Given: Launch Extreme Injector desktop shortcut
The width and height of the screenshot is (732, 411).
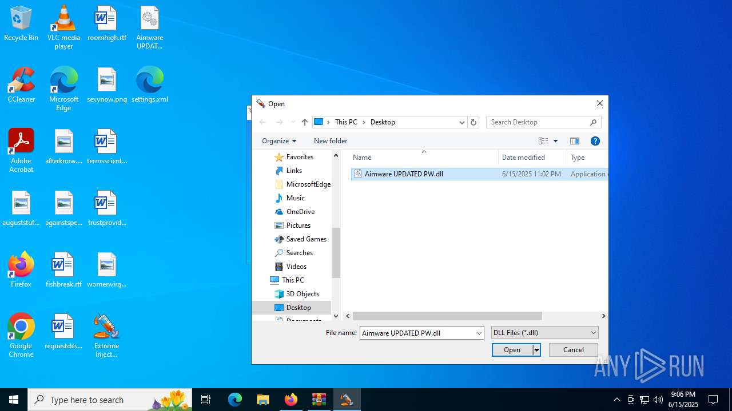Looking at the screenshot, I should [x=106, y=336].
